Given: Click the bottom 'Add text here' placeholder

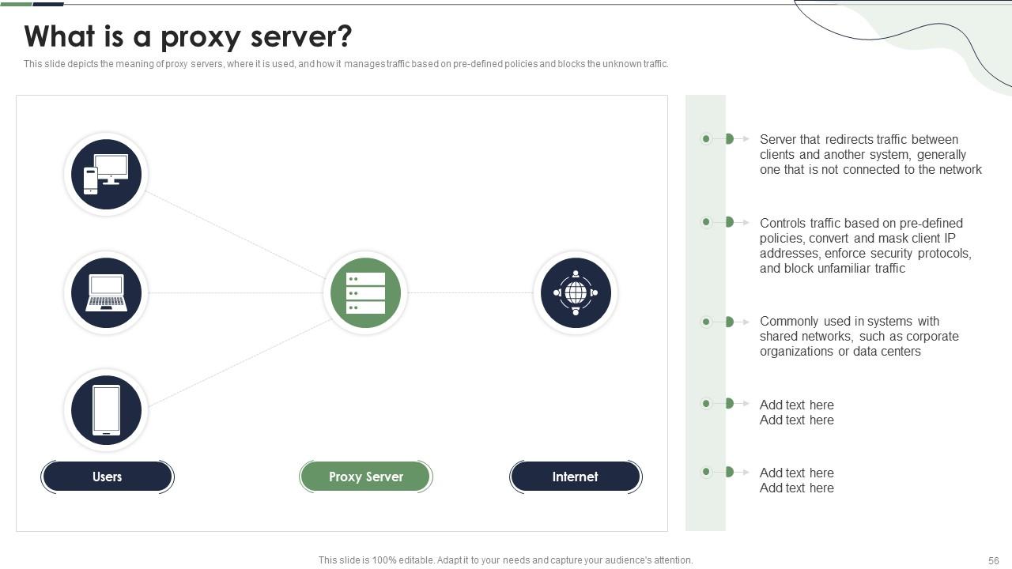Looking at the screenshot, I should [796, 480].
